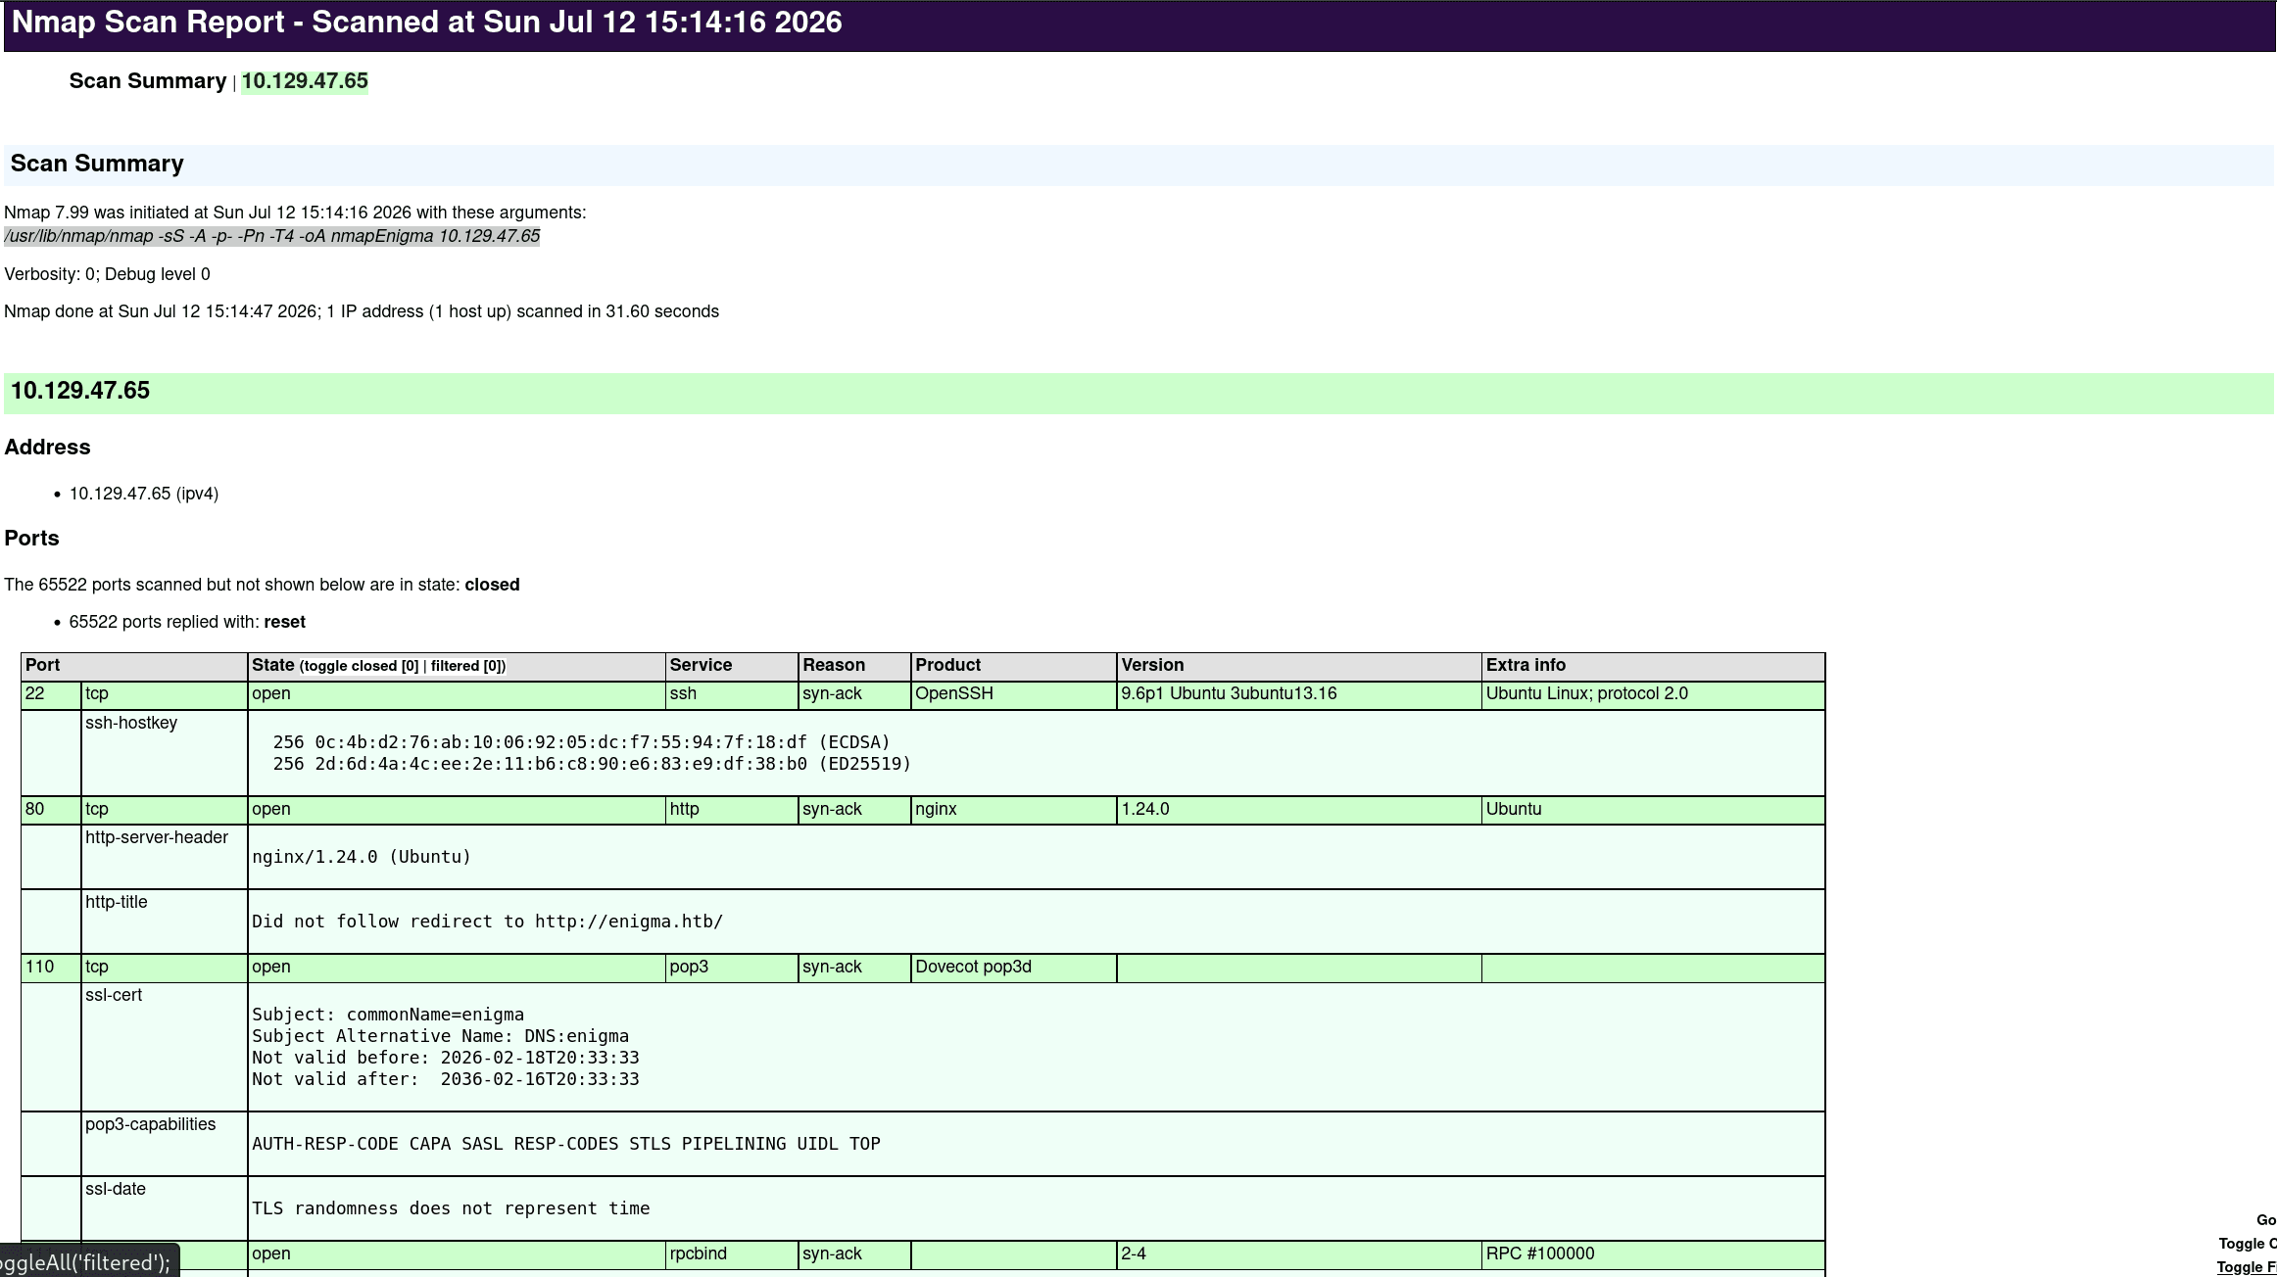This screenshot has width=2277, height=1277.
Task: Click the ssl-cert script label
Action: click(114, 995)
